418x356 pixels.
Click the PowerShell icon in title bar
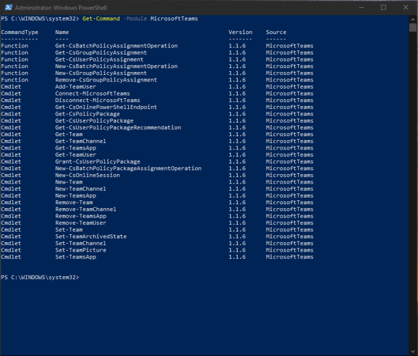point(8,7)
